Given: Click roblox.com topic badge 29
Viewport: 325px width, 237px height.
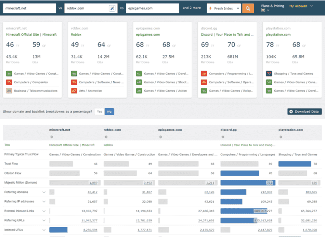Looking at the screenshot, I should coord(74,82).
